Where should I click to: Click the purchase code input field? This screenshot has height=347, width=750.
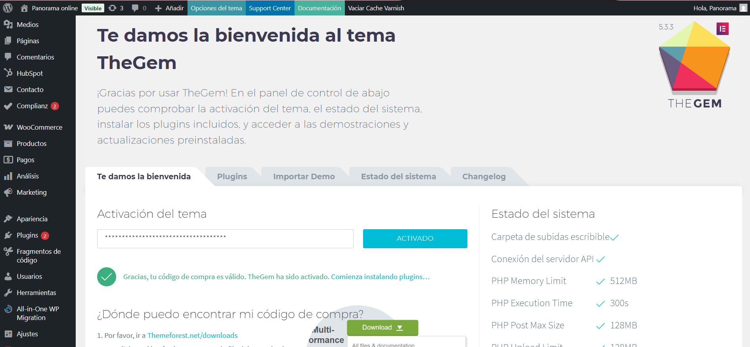click(x=225, y=238)
